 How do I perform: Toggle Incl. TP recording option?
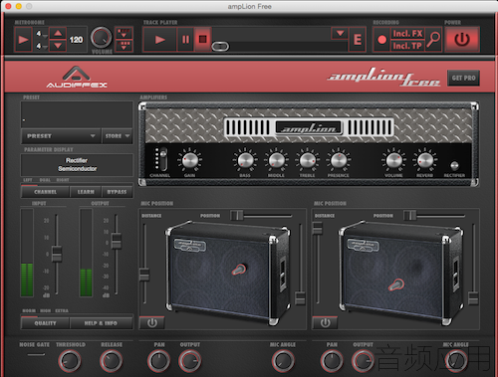[x=407, y=46]
